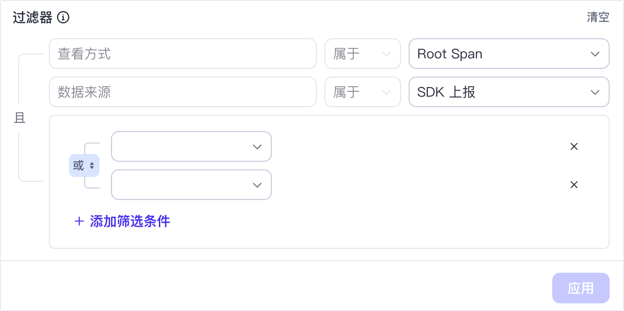Open the first empty field dropdown

[x=191, y=146]
